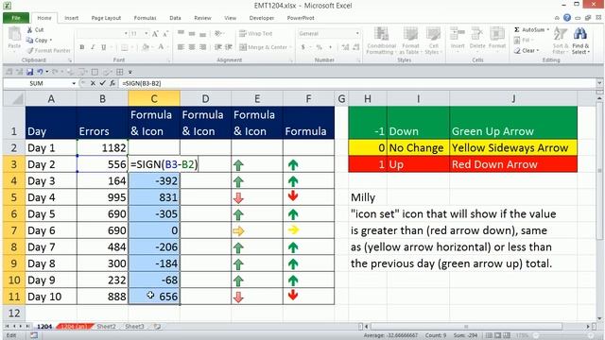Viewport: 605px width, 340px height.
Task: Toggle Bold formatting
Action: [82, 47]
